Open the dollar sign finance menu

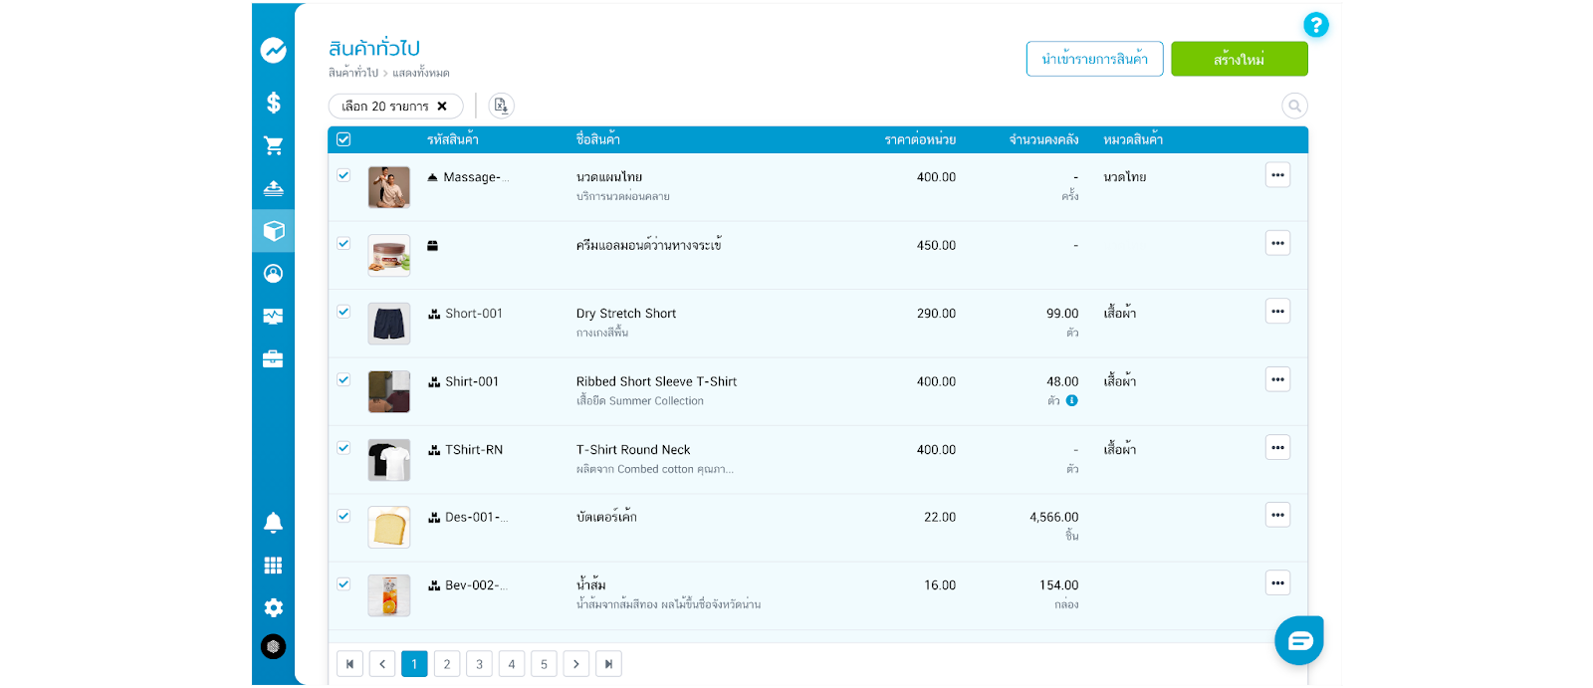pos(273,103)
